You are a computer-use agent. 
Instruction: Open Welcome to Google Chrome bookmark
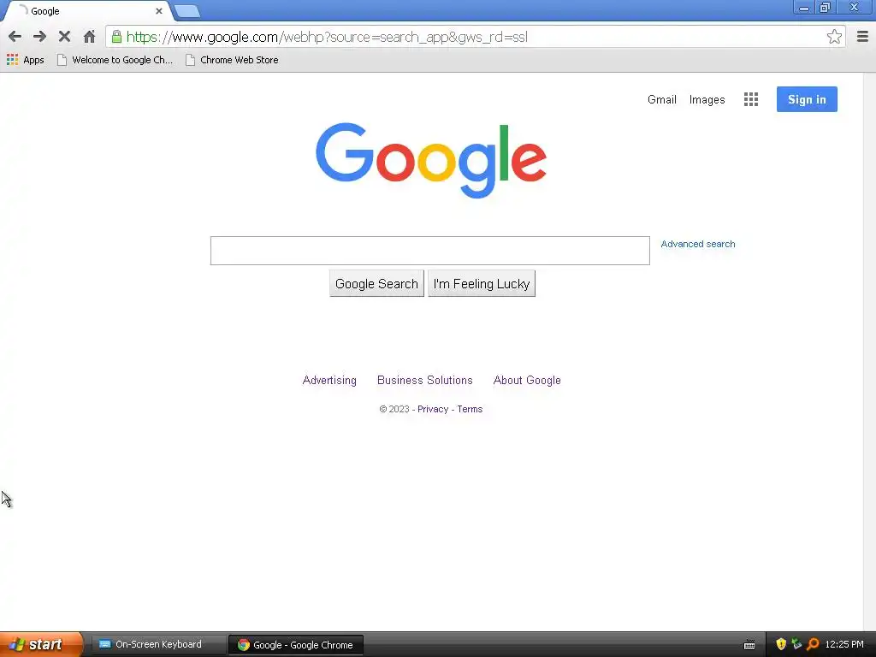point(115,60)
